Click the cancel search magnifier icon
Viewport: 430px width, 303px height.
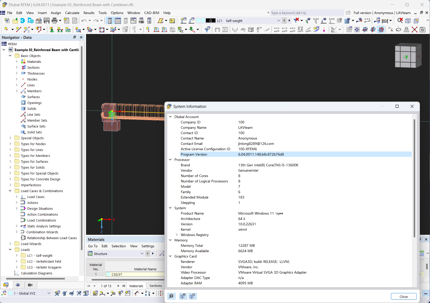click(x=400, y=21)
